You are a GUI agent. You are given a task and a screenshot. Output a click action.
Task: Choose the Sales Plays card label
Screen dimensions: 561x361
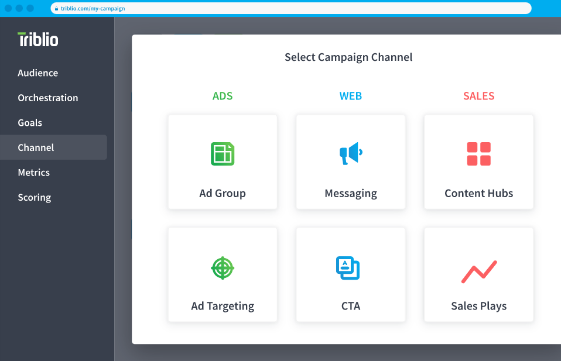click(x=478, y=306)
